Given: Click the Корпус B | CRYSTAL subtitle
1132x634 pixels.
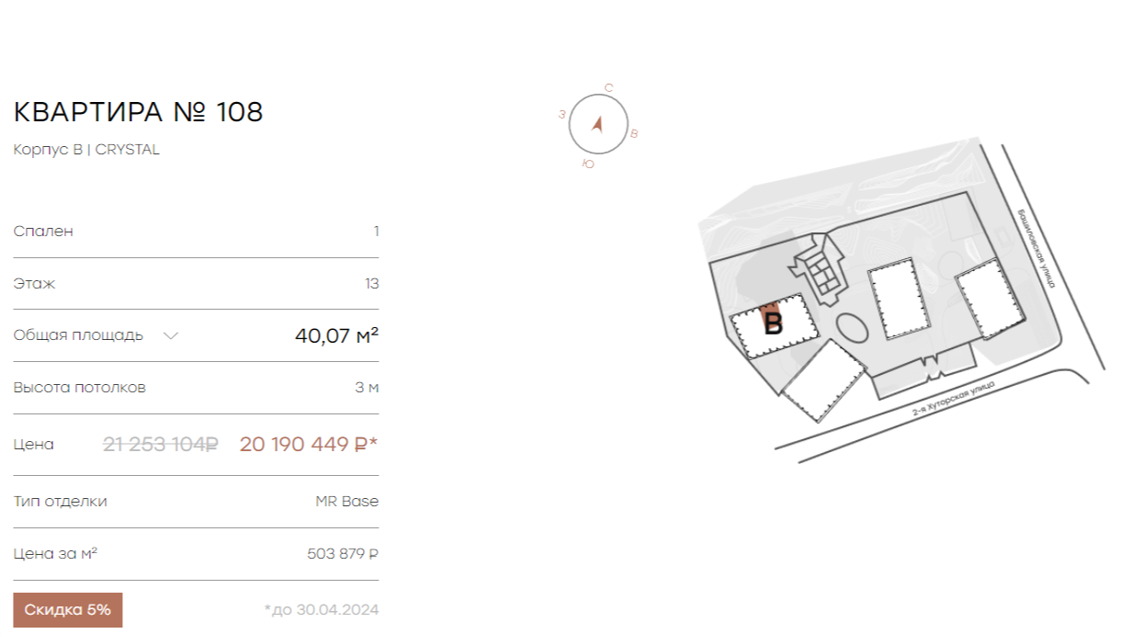Looking at the screenshot, I should (x=86, y=150).
